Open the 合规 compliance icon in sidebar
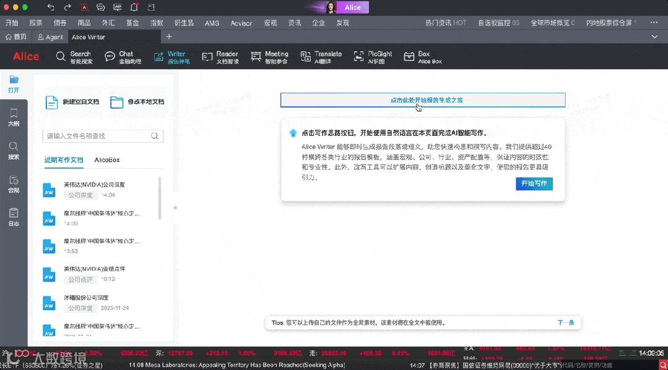Image resolution: width=668 pixels, height=370 pixels. 14,185
